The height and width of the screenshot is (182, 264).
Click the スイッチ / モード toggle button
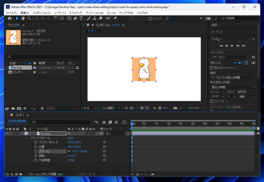click(x=86, y=174)
